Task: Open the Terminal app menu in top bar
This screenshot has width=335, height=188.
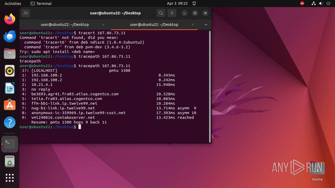Action: [41, 3]
